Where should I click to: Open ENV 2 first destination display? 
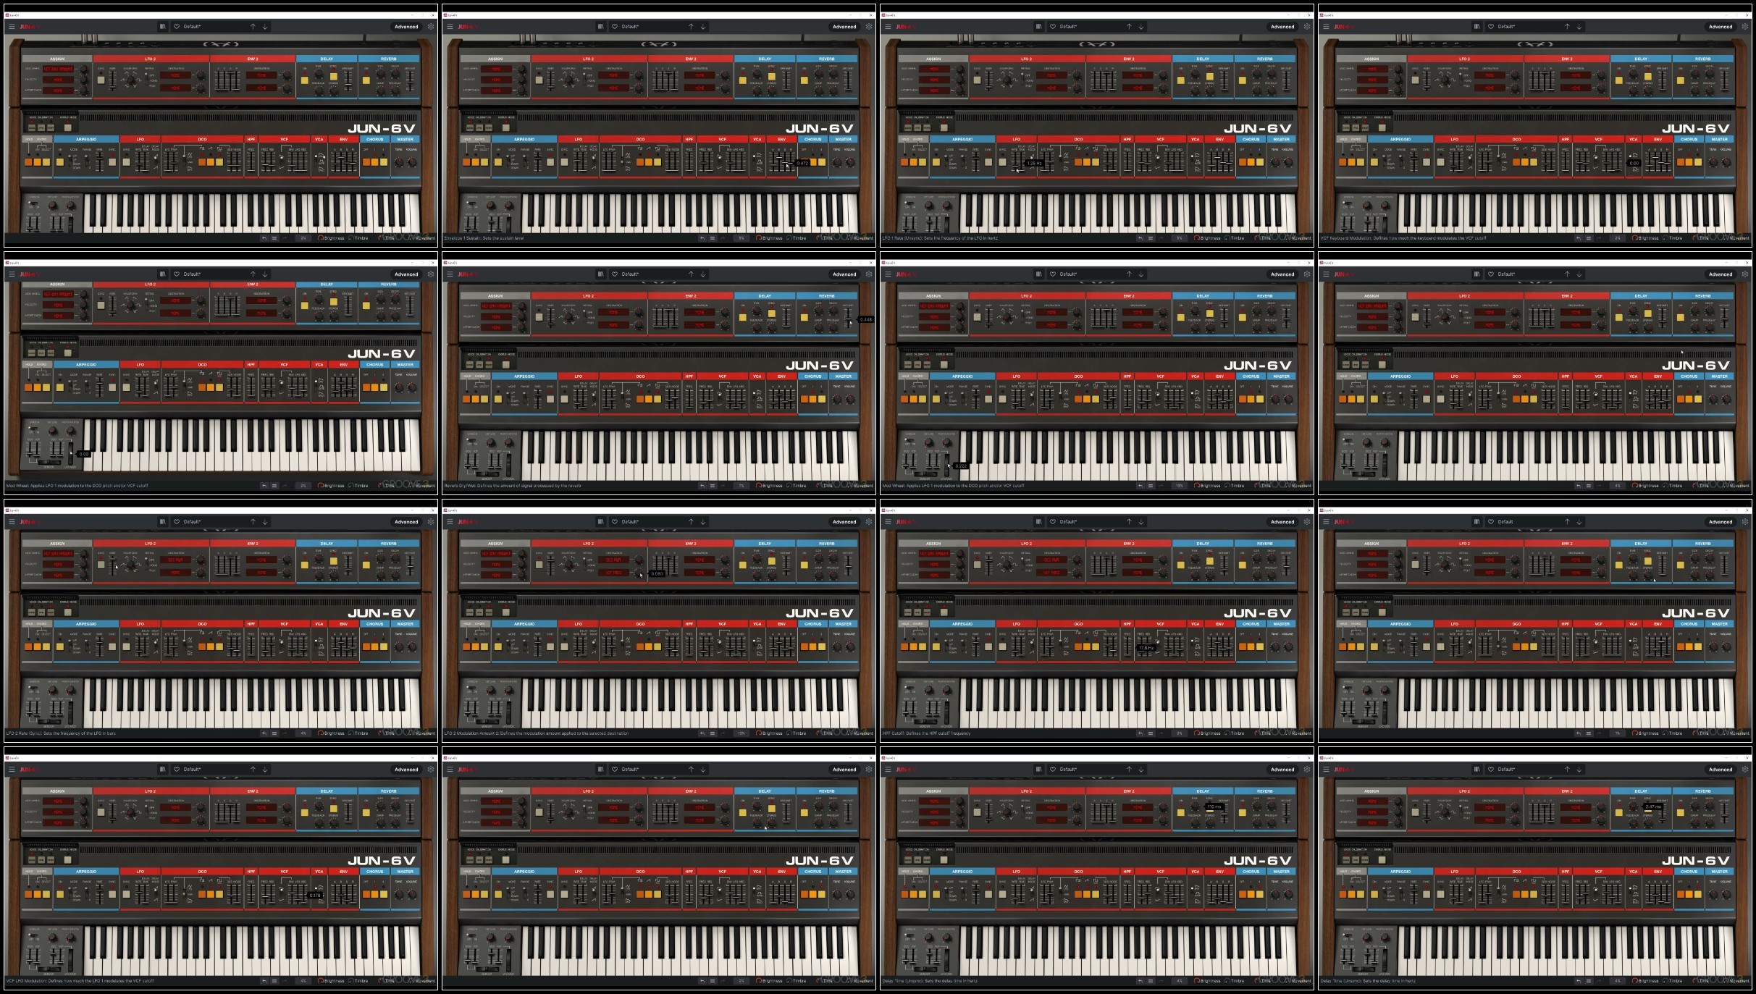coord(261,75)
